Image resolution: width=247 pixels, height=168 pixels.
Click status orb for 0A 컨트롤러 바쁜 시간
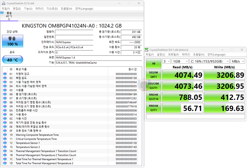5,111
